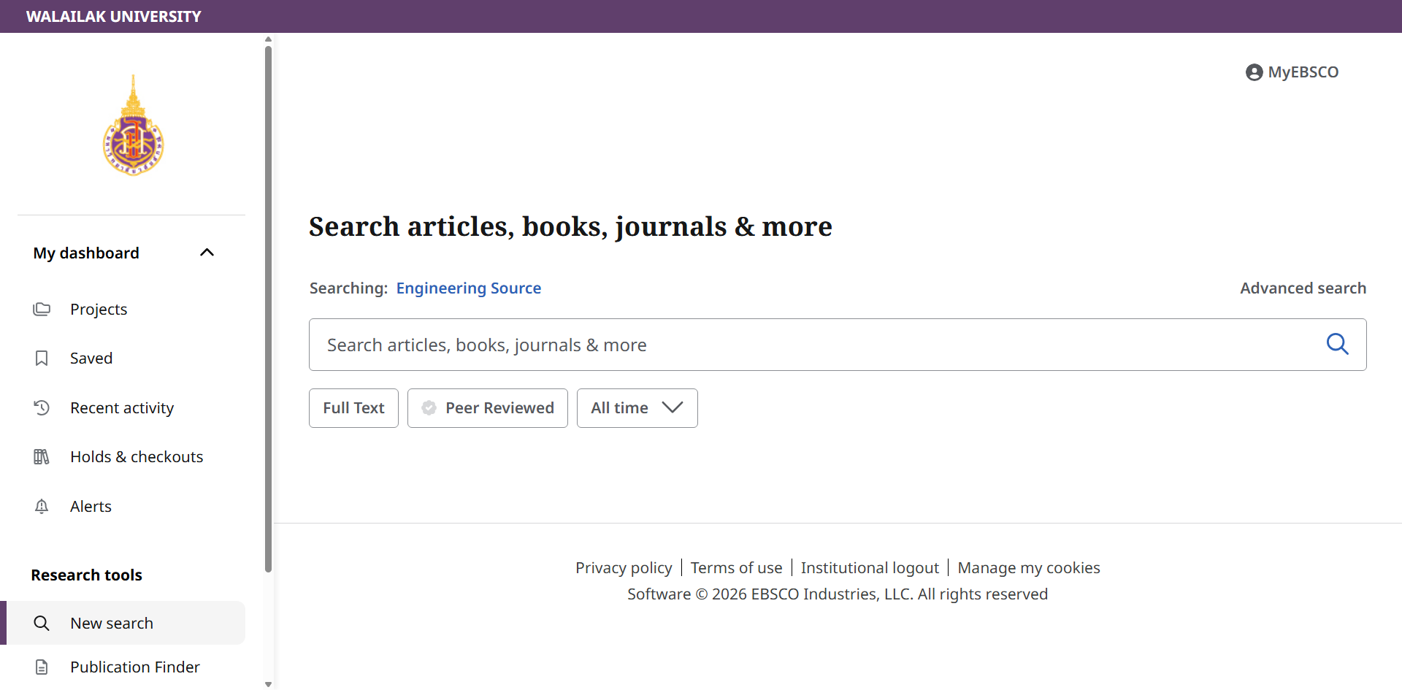
Task: Click the Holds & checkouts books icon
Action: click(42, 457)
